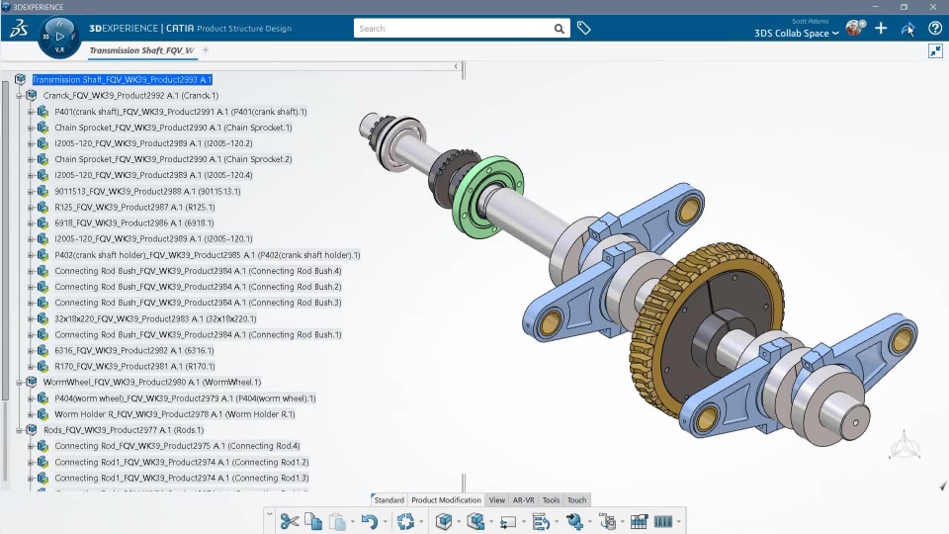Select P404(worm wheel) tree item
The image size is (949, 534).
185,399
